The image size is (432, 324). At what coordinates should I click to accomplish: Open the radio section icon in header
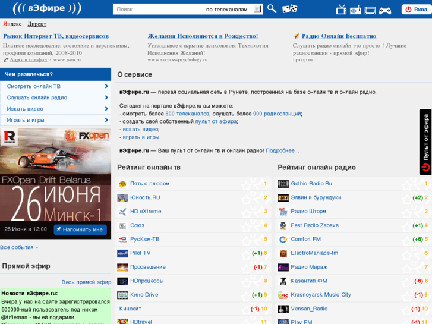355,10
